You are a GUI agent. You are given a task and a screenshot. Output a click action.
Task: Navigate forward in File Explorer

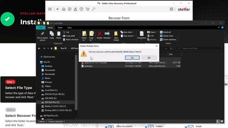click(44, 48)
